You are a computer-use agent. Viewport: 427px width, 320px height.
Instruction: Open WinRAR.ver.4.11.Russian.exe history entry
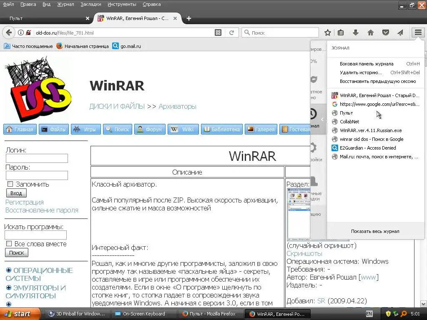point(376,130)
